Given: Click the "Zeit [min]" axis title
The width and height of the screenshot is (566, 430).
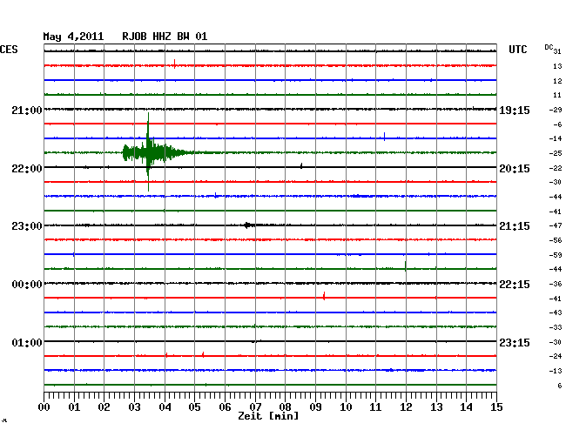Looking at the screenshot, I should (268, 416).
